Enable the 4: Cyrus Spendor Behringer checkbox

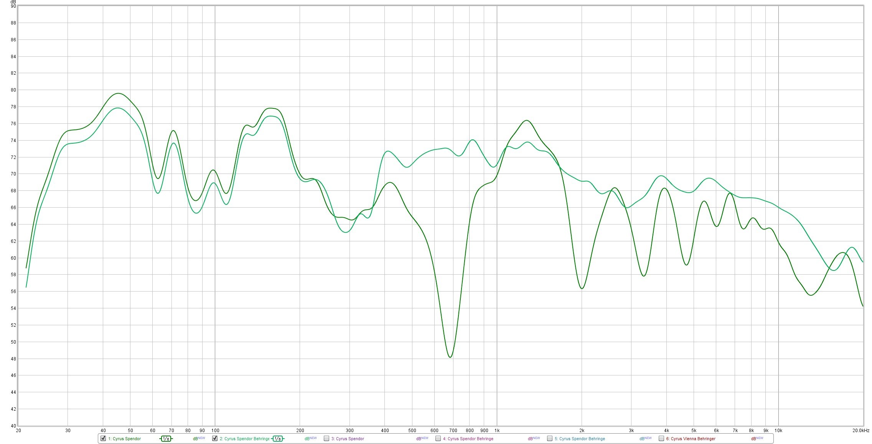point(438,438)
